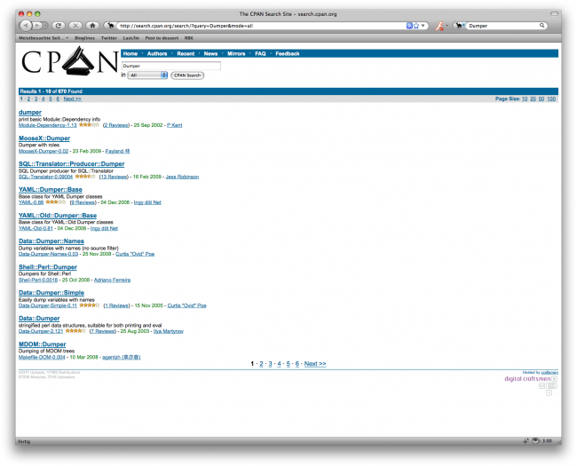Bookmark page with the star icon
The width and height of the screenshot is (577, 466).
coord(416,26)
